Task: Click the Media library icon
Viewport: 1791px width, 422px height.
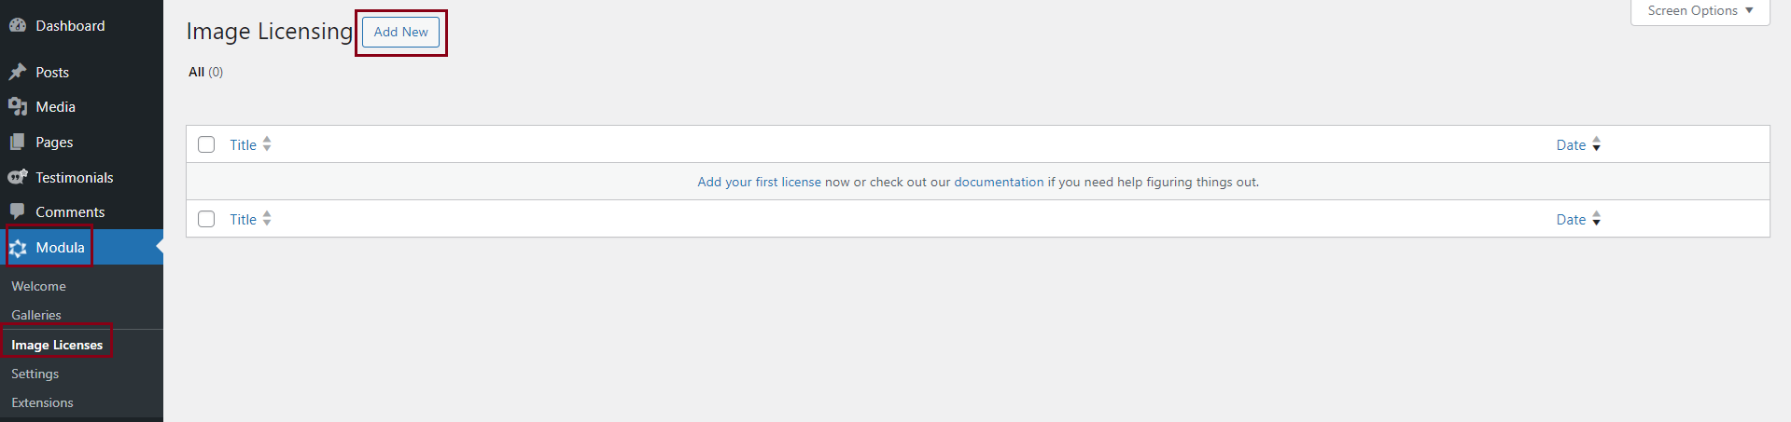Action: click(17, 107)
